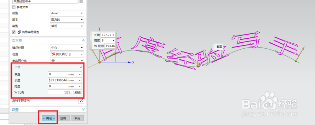
Task: Expand the 设置 section
Action: pos(83,110)
